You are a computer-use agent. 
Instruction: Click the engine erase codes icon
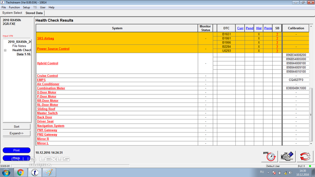click(287, 156)
